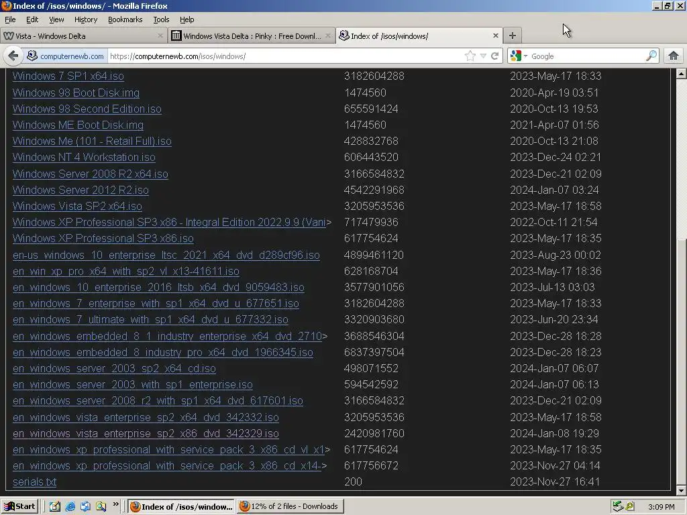Click scrollbar up arrow
This screenshot has width=687, height=515.
[x=681, y=74]
